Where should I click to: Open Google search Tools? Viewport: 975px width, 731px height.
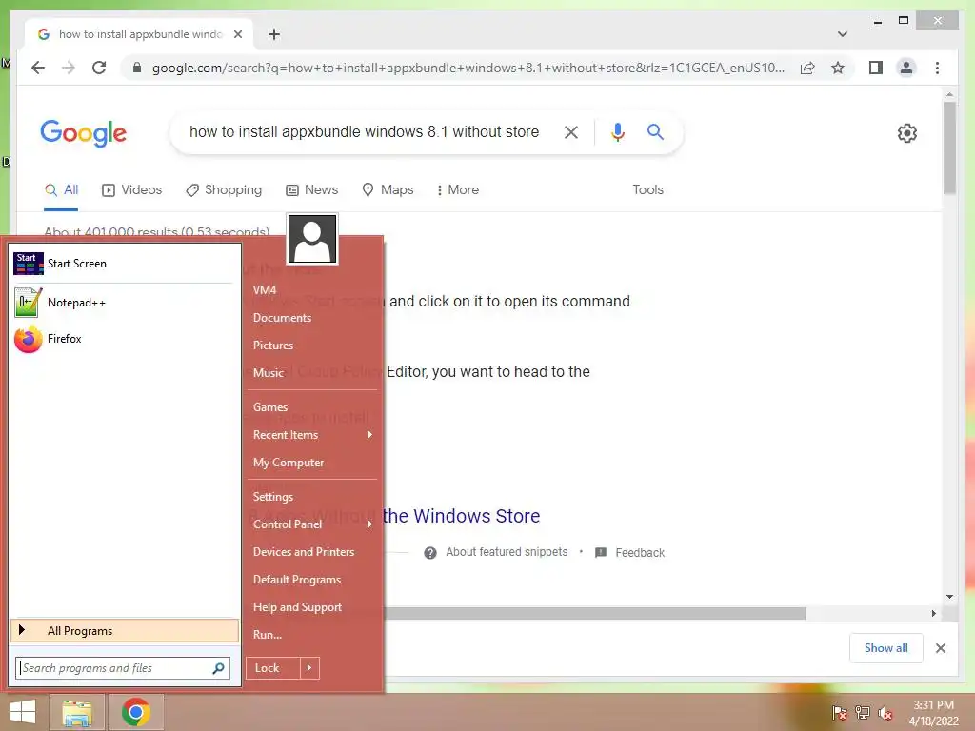tap(647, 190)
